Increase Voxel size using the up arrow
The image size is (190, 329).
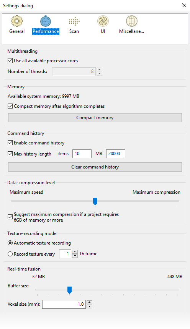tap(89, 302)
